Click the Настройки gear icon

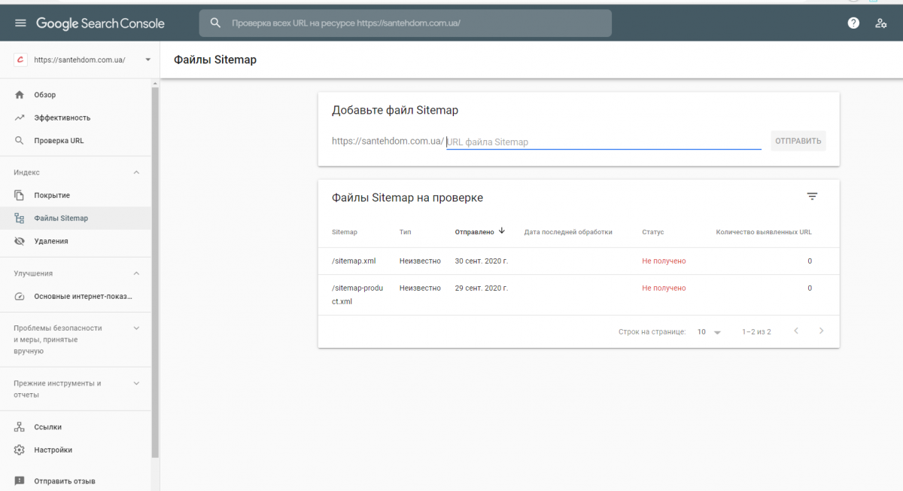tap(20, 450)
